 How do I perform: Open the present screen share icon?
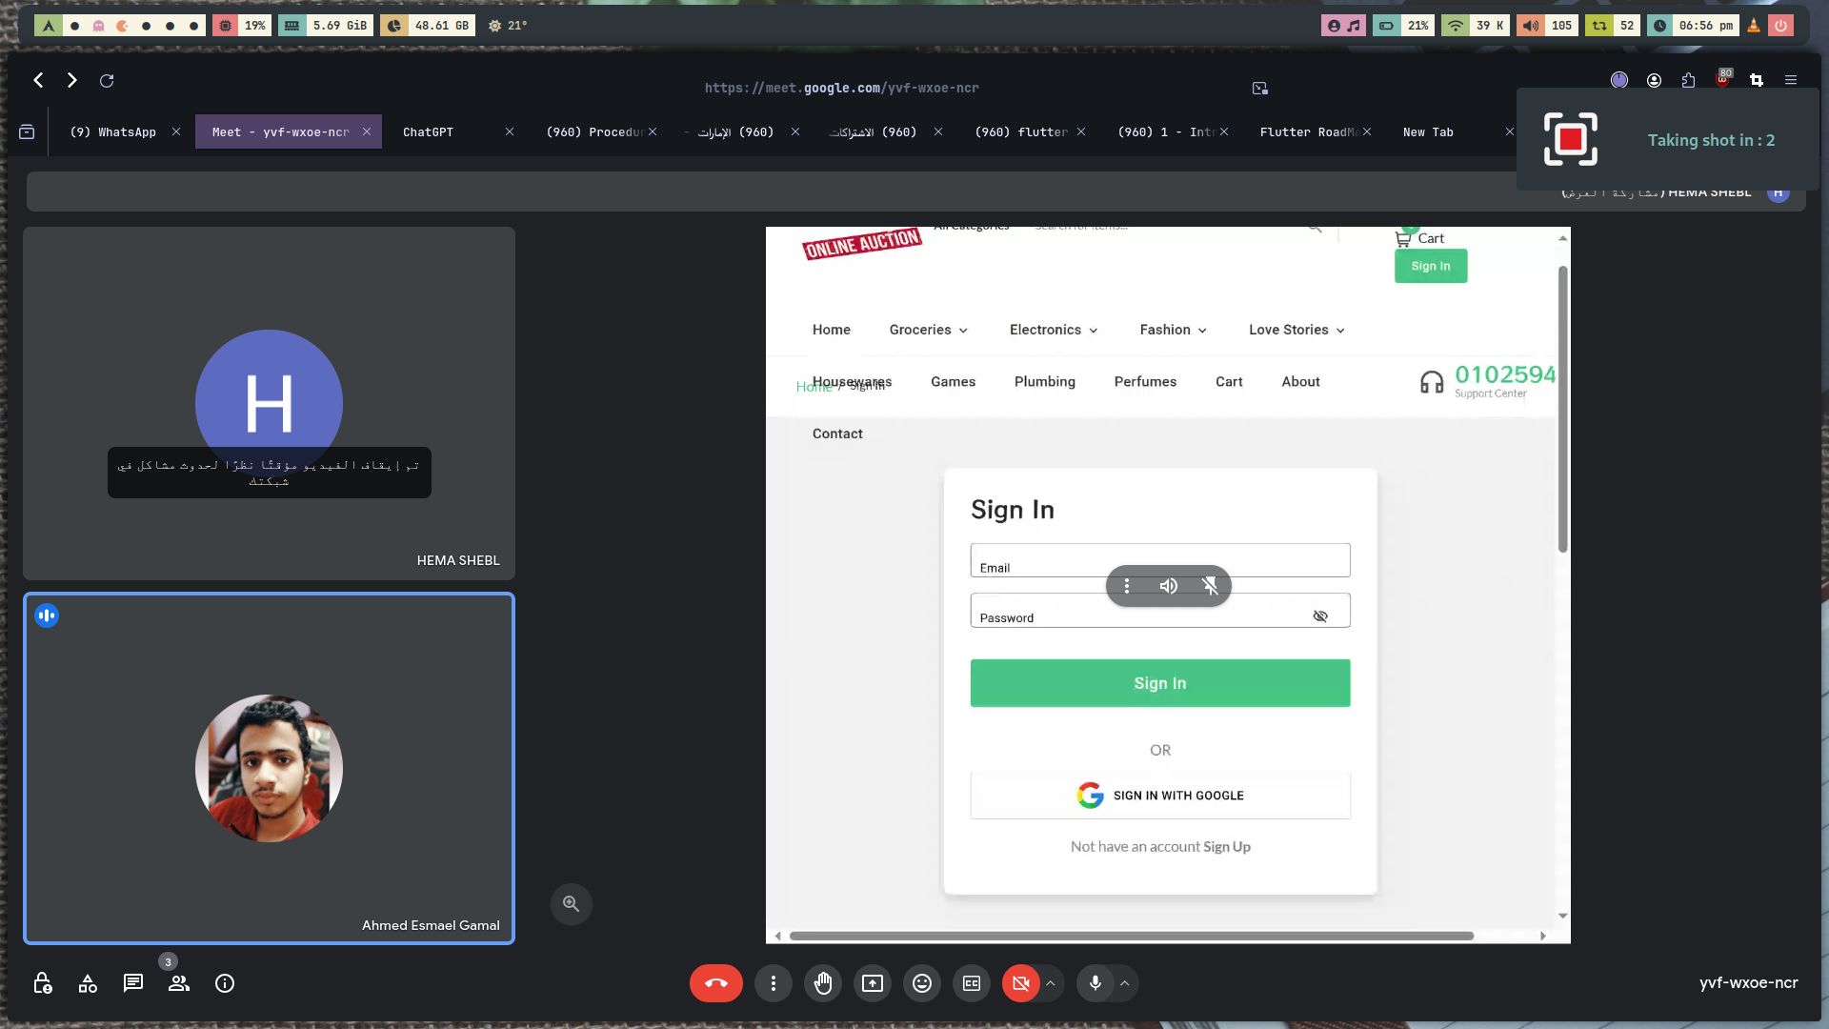pyautogui.click(x=873, y=983)
